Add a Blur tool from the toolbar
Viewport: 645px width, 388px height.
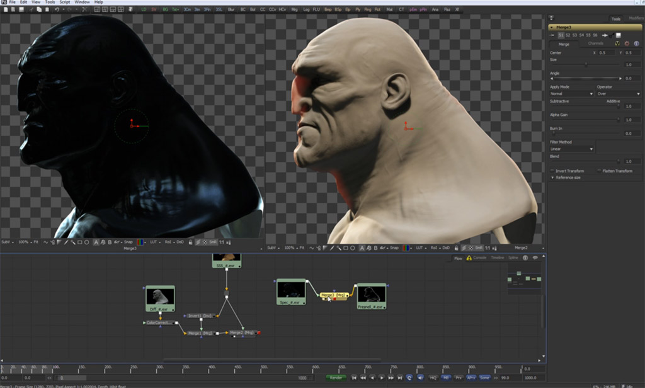(x=231, y=9)
